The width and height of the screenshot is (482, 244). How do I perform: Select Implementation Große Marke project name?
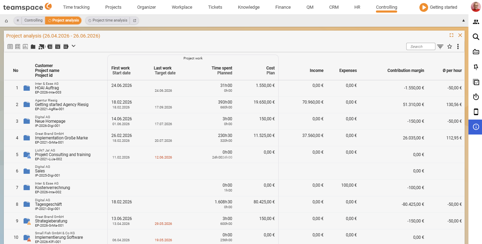coord(62,138)
